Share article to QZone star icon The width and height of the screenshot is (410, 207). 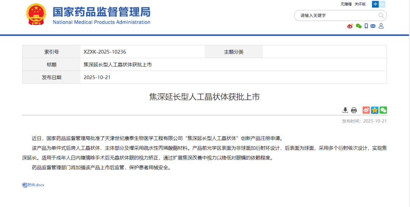tap(375, 110)
